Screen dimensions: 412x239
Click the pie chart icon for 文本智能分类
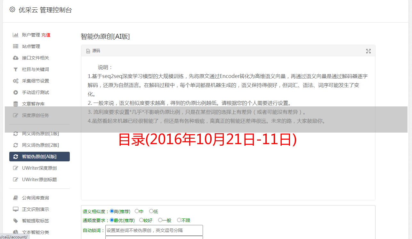(x=15, y=232)
